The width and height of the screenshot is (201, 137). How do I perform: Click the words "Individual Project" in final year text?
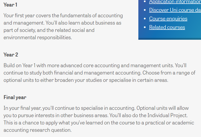click(167, 115)
